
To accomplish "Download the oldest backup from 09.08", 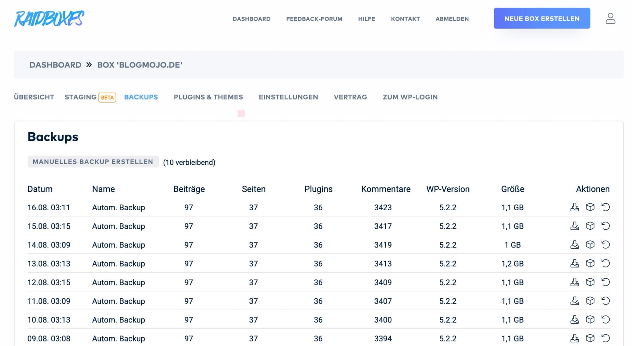I will click(575, 338).
